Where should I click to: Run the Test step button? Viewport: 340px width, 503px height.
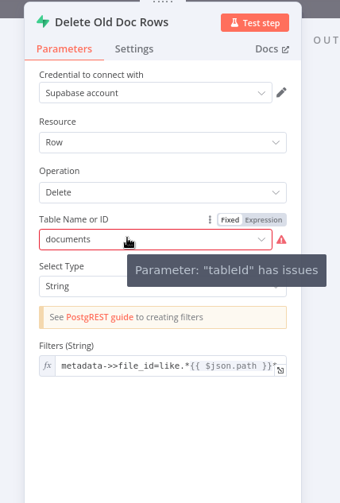(255, 23)
